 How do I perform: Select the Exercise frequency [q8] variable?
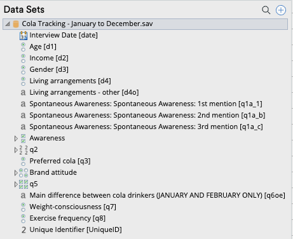67,218
